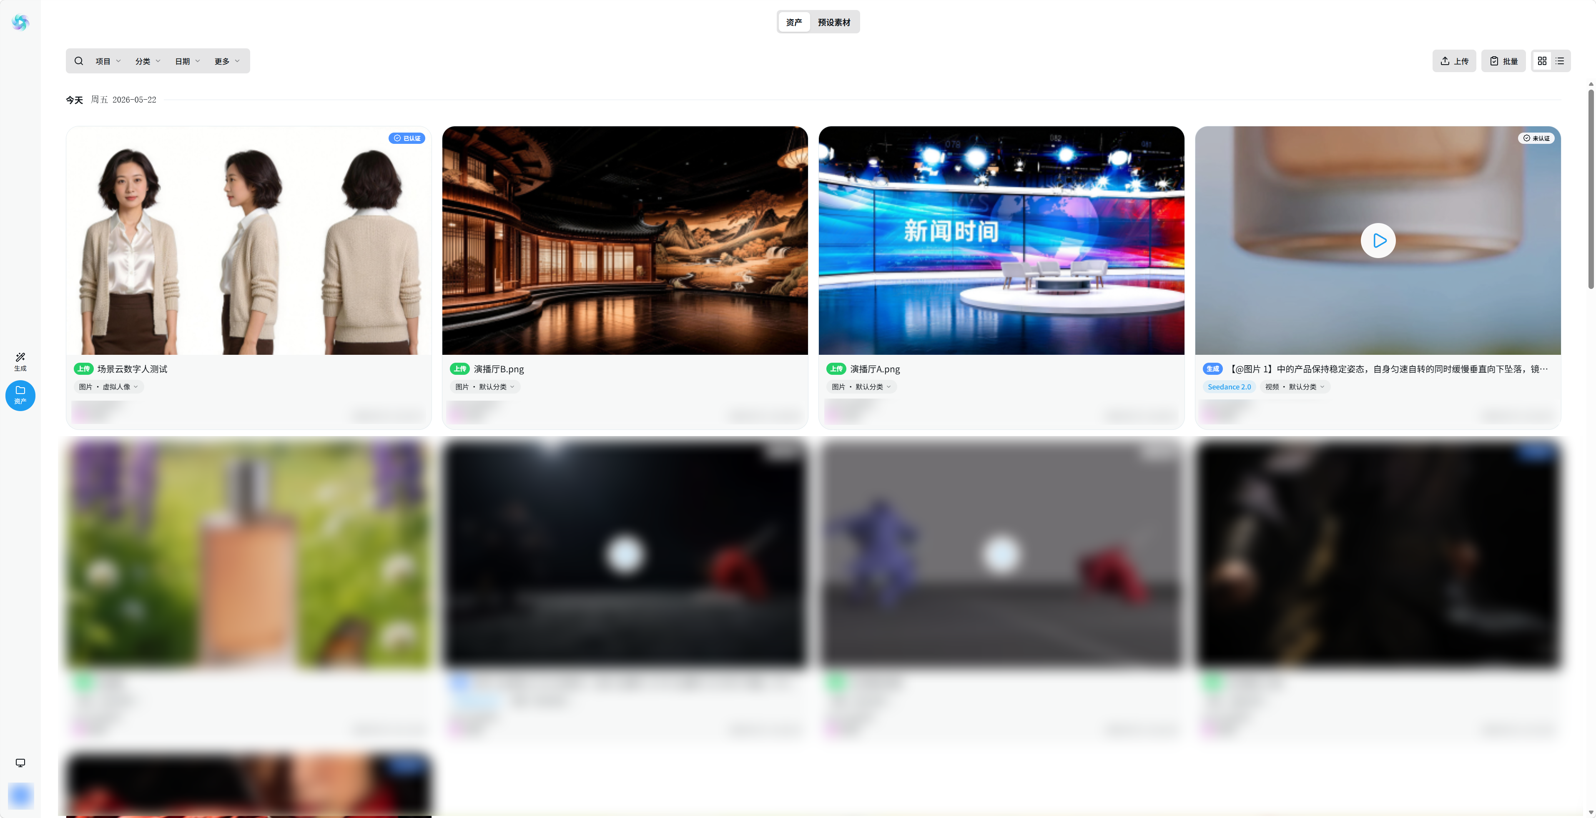1596x818 pixels.
Task: Play the perfume bottle video
Action: pyautogui.click(x=1378, y=241)
